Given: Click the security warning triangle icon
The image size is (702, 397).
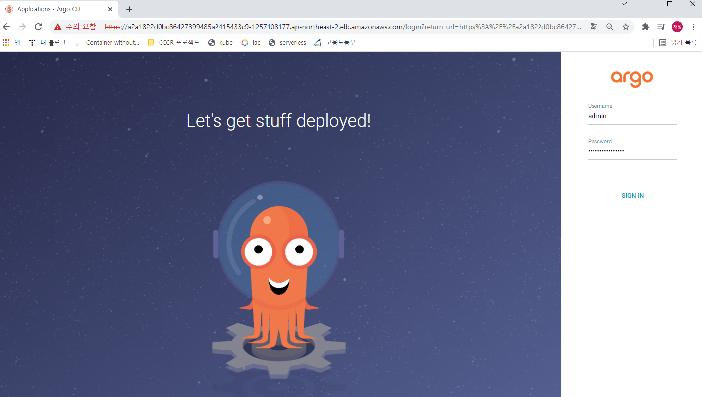Looking at the screenshot, I should [58, 27].
